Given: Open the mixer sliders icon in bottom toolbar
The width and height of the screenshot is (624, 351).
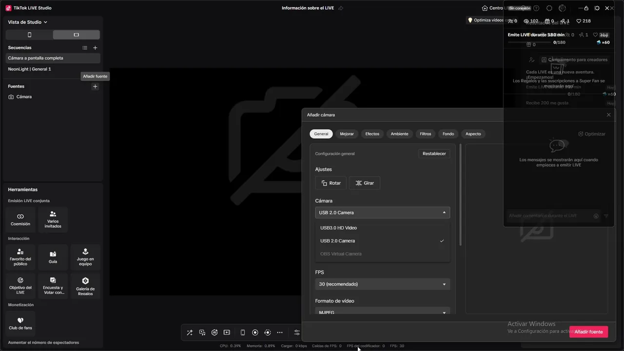Looking at the screenshot, I should coord(297,332).
